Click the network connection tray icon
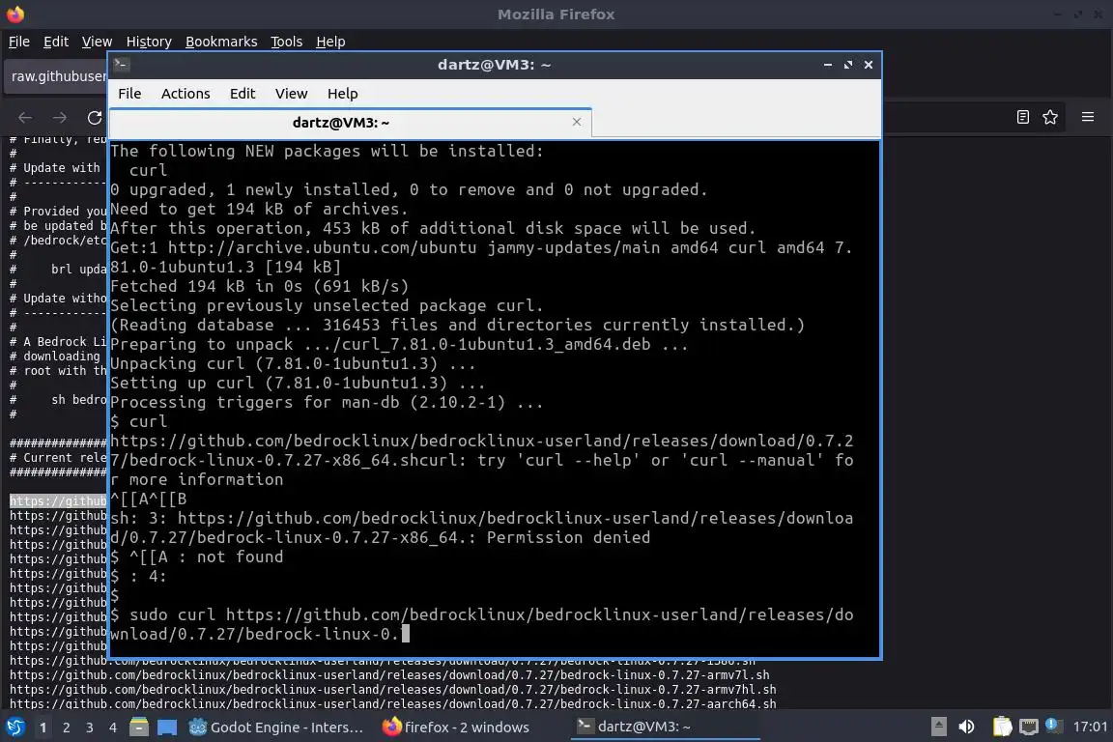 coord(1029,728)
